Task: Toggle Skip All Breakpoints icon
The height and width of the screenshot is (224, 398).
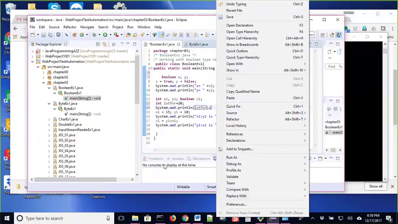Action: tap(66, 35)
